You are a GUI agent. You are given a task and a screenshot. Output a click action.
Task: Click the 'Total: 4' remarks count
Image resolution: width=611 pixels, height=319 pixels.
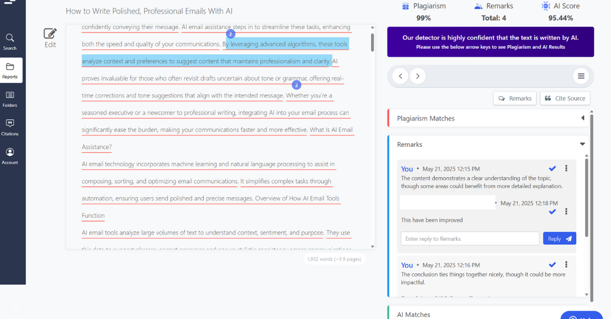494,18
